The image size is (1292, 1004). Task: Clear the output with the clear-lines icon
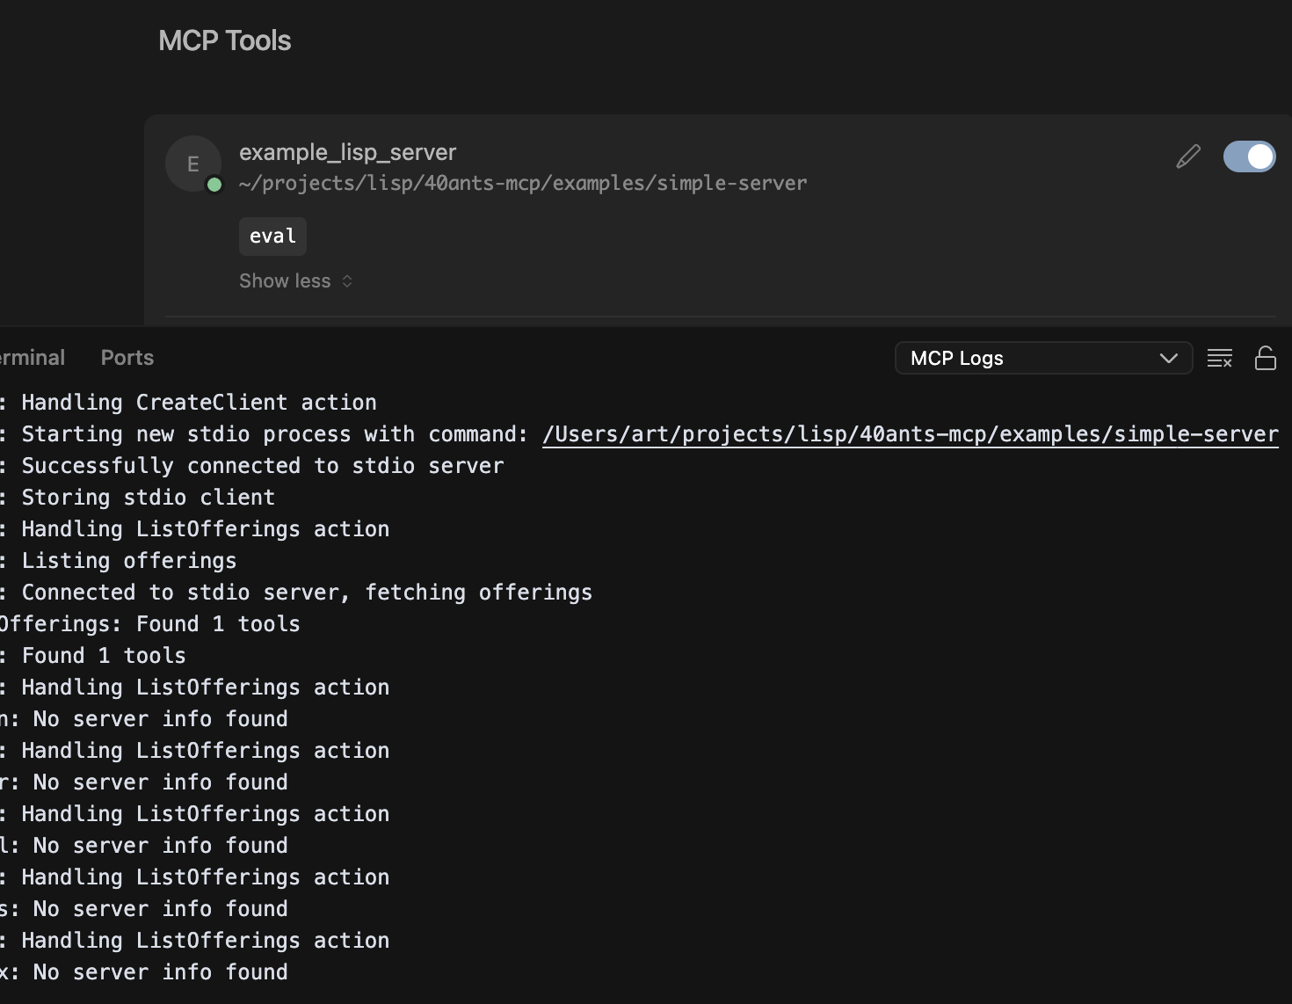[1219, 359]
